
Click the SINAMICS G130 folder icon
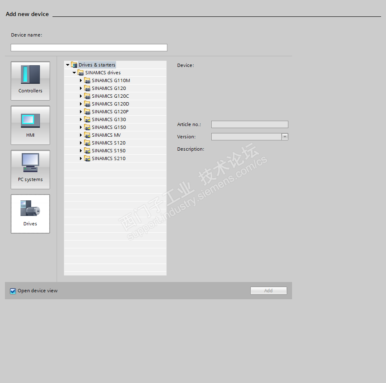pyautogui.click(x=87, y=119)
